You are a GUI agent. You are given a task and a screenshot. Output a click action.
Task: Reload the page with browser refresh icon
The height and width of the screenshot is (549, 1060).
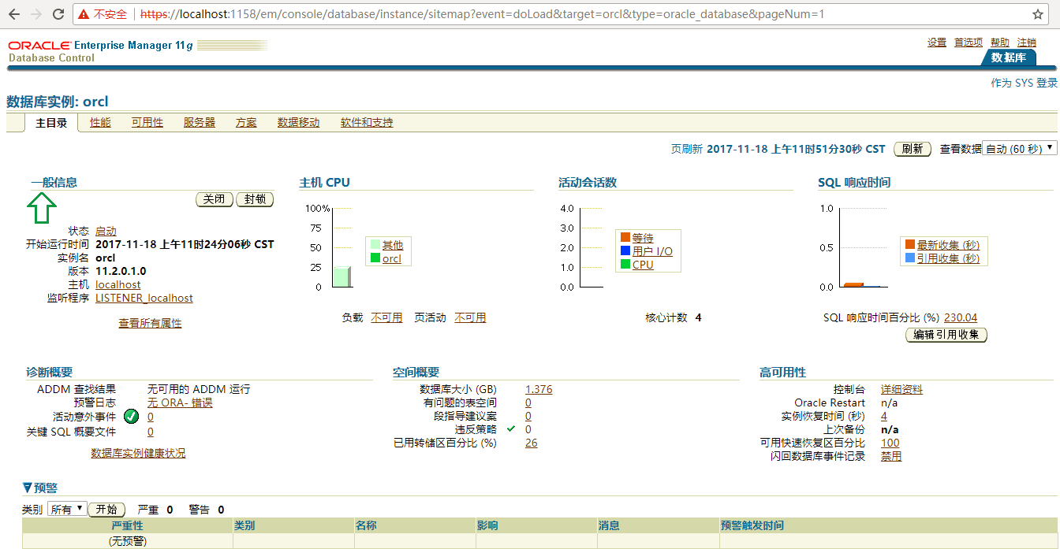(58, 14)
